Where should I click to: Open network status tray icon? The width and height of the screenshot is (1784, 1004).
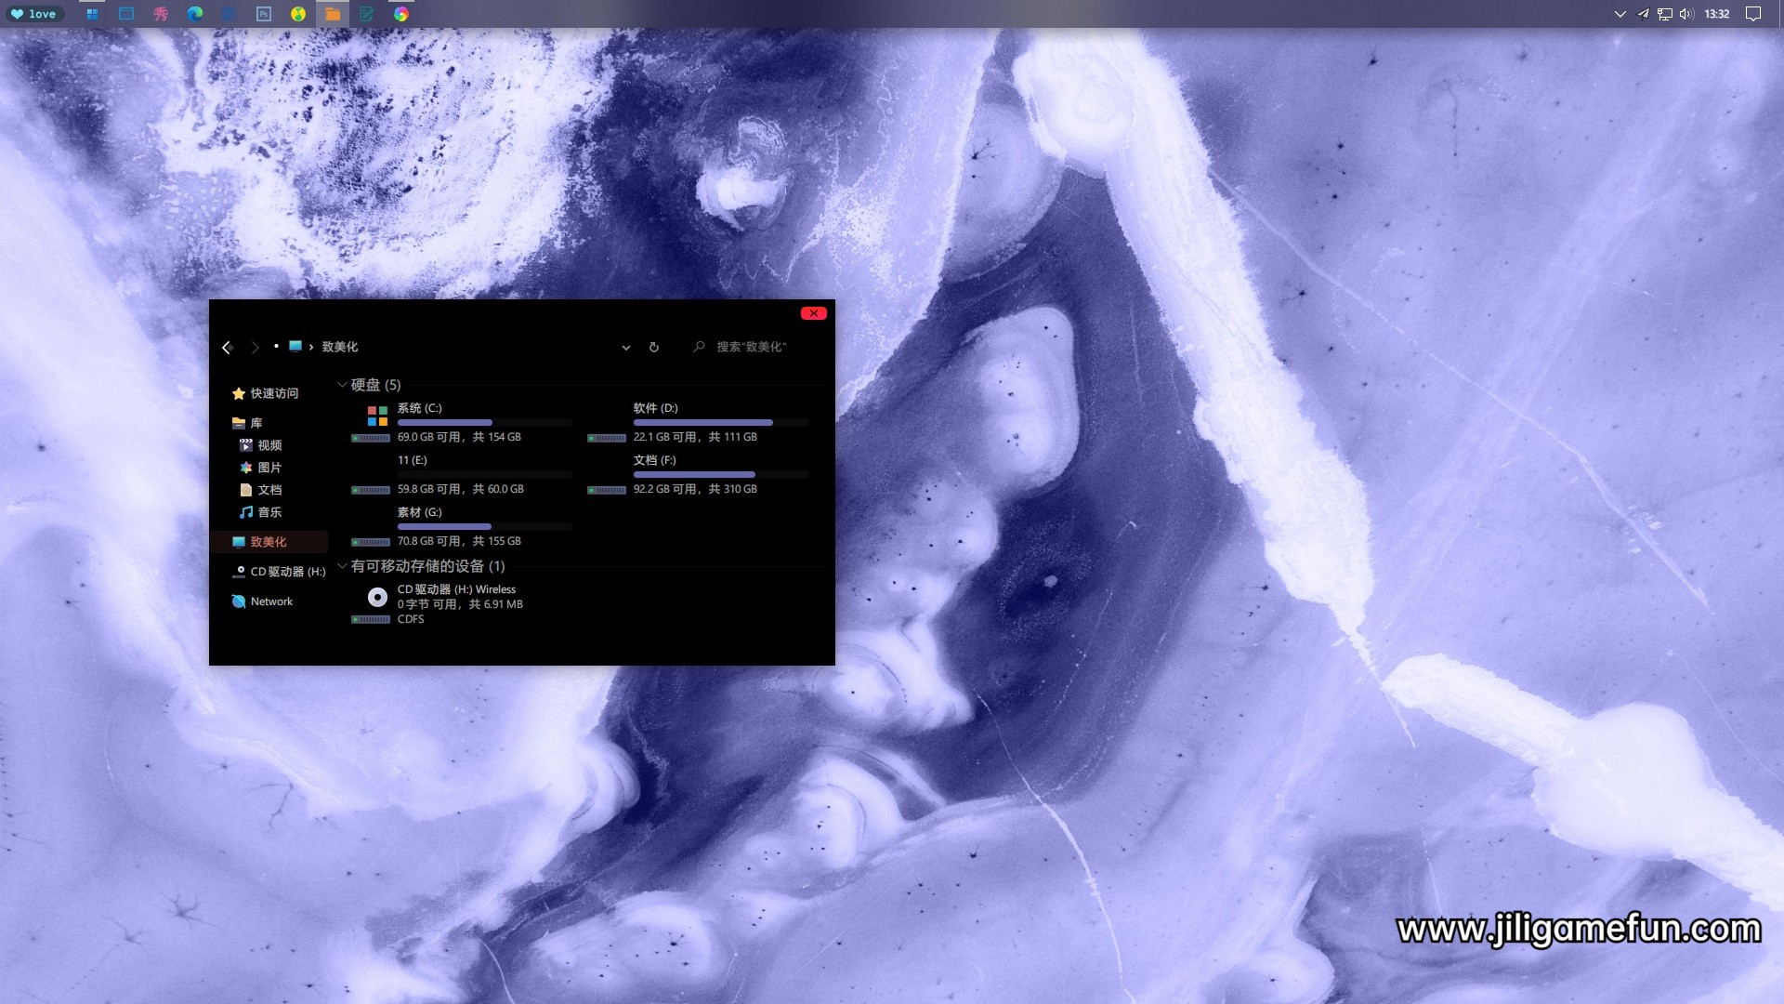tap(1665, 14)
